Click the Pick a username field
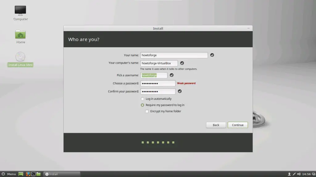This screenshot has width=316, height=177. 154,75
